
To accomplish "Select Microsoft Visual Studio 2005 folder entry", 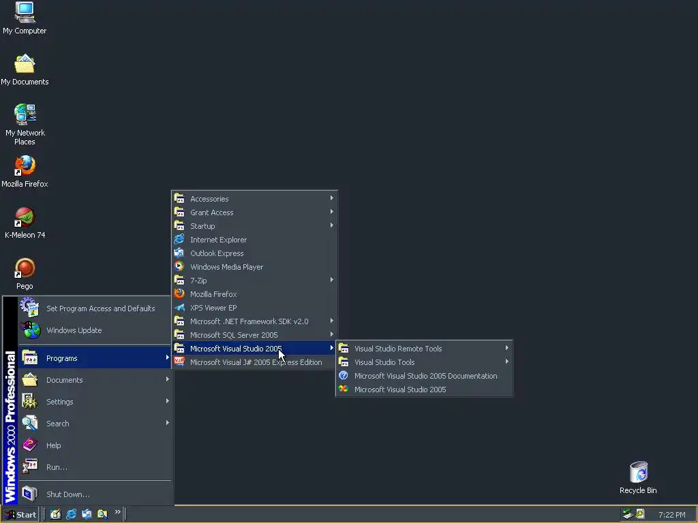I will point(254,348).
